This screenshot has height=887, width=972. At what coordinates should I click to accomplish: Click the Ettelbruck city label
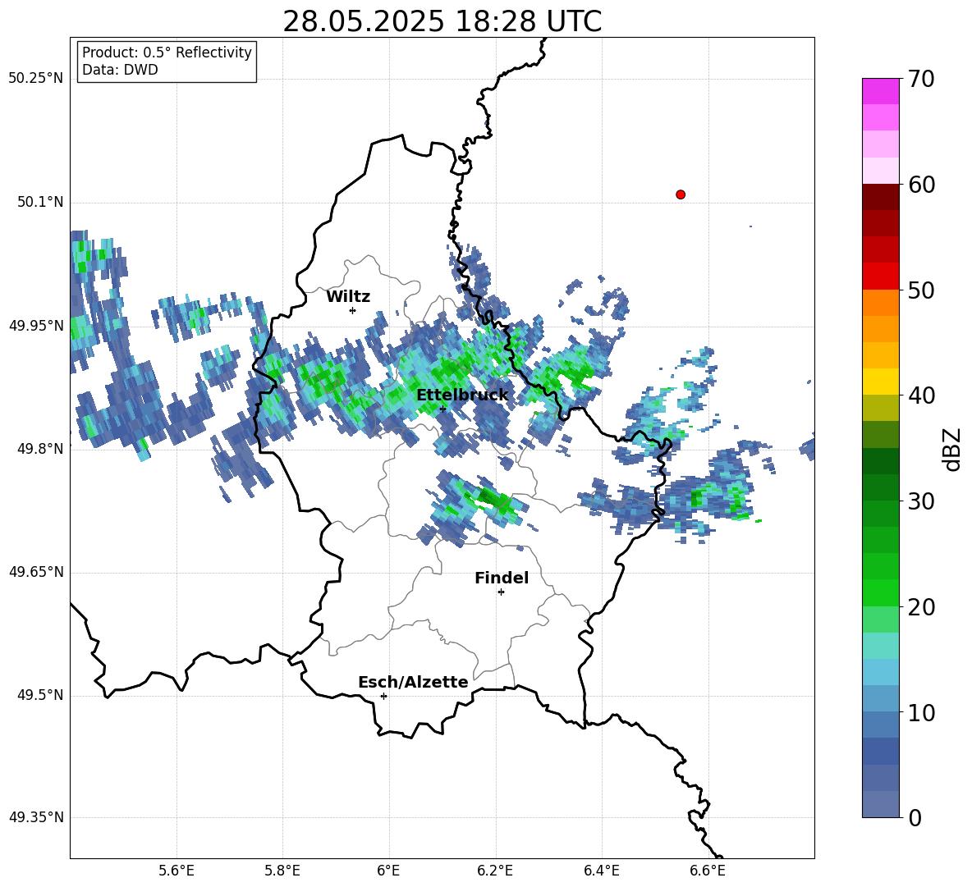coord(462,395)
